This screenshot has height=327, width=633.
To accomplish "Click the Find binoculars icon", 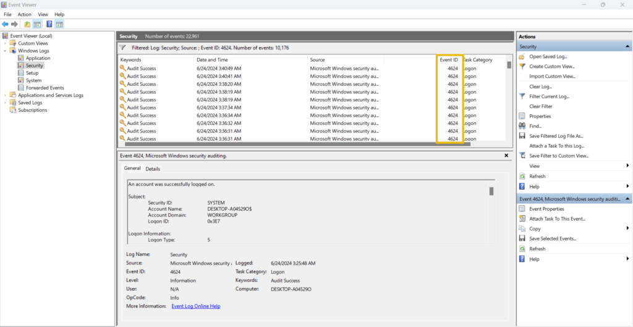I will point(522,126).
